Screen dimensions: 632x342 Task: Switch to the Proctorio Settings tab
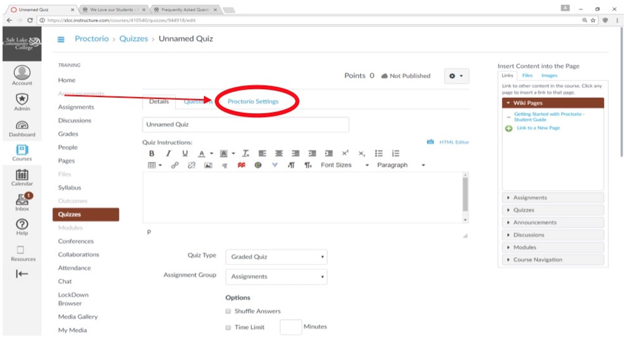pyautogui.click(x=253, y=101)
